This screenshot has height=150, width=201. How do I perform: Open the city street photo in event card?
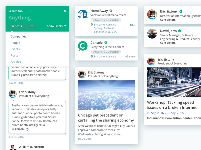point(174,82)
